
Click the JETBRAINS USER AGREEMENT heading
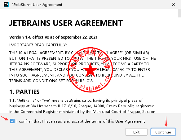click(x=66, y=23)
